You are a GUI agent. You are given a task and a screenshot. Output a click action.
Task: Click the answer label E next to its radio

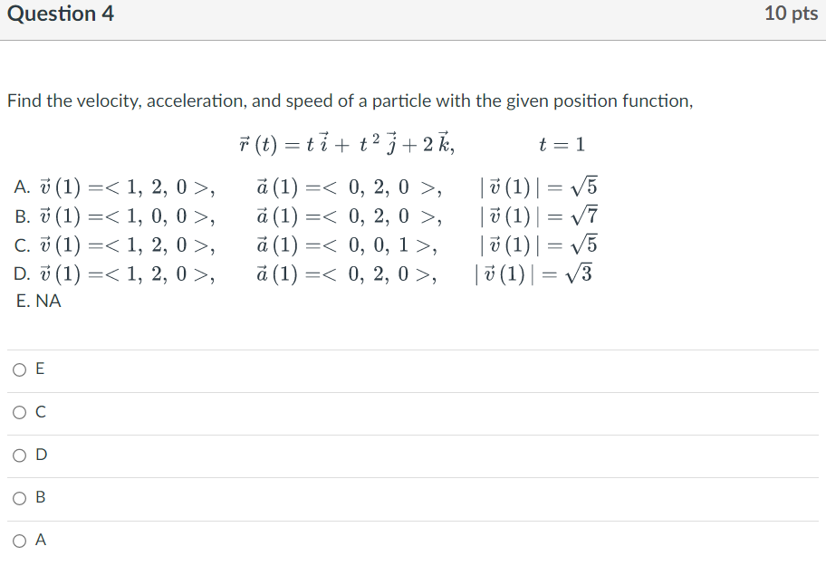point(39,369)
